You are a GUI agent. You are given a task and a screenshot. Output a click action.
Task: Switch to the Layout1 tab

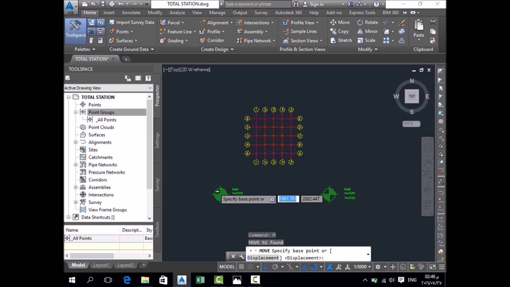101,265
